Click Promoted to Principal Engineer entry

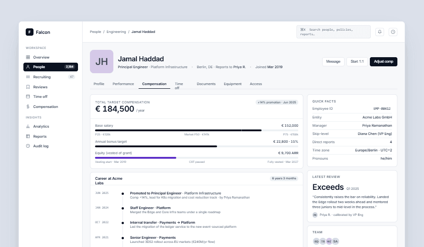click(190, 195)
